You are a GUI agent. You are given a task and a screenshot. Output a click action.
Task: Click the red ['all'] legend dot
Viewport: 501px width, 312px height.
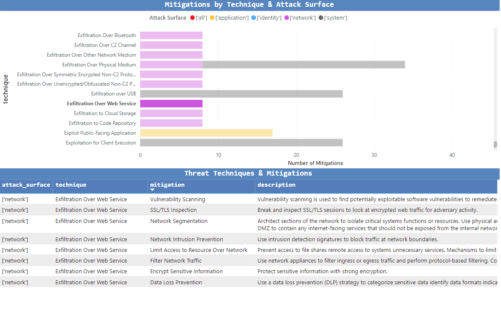[193, 17]
